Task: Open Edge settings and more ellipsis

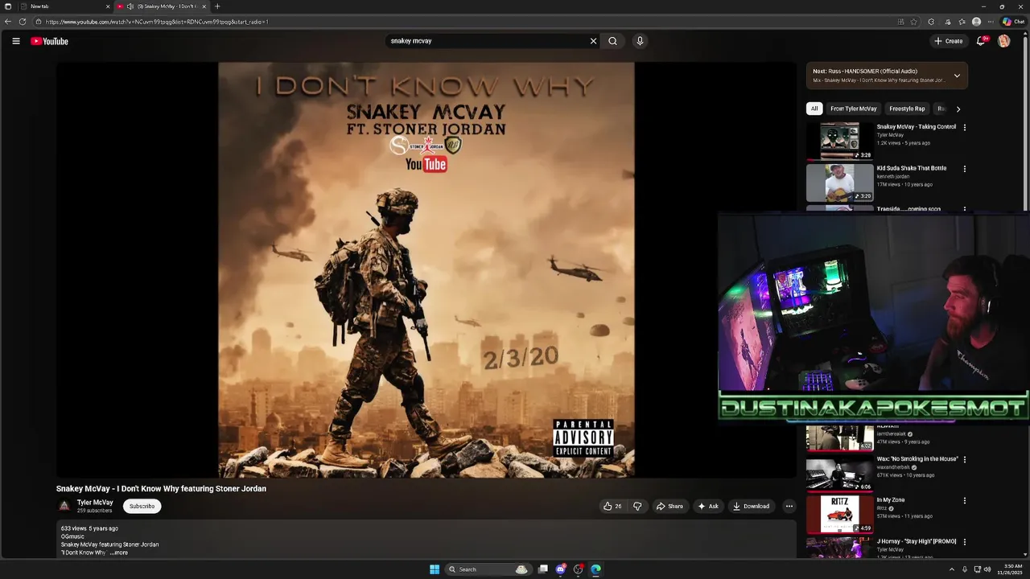Action: 991,22
